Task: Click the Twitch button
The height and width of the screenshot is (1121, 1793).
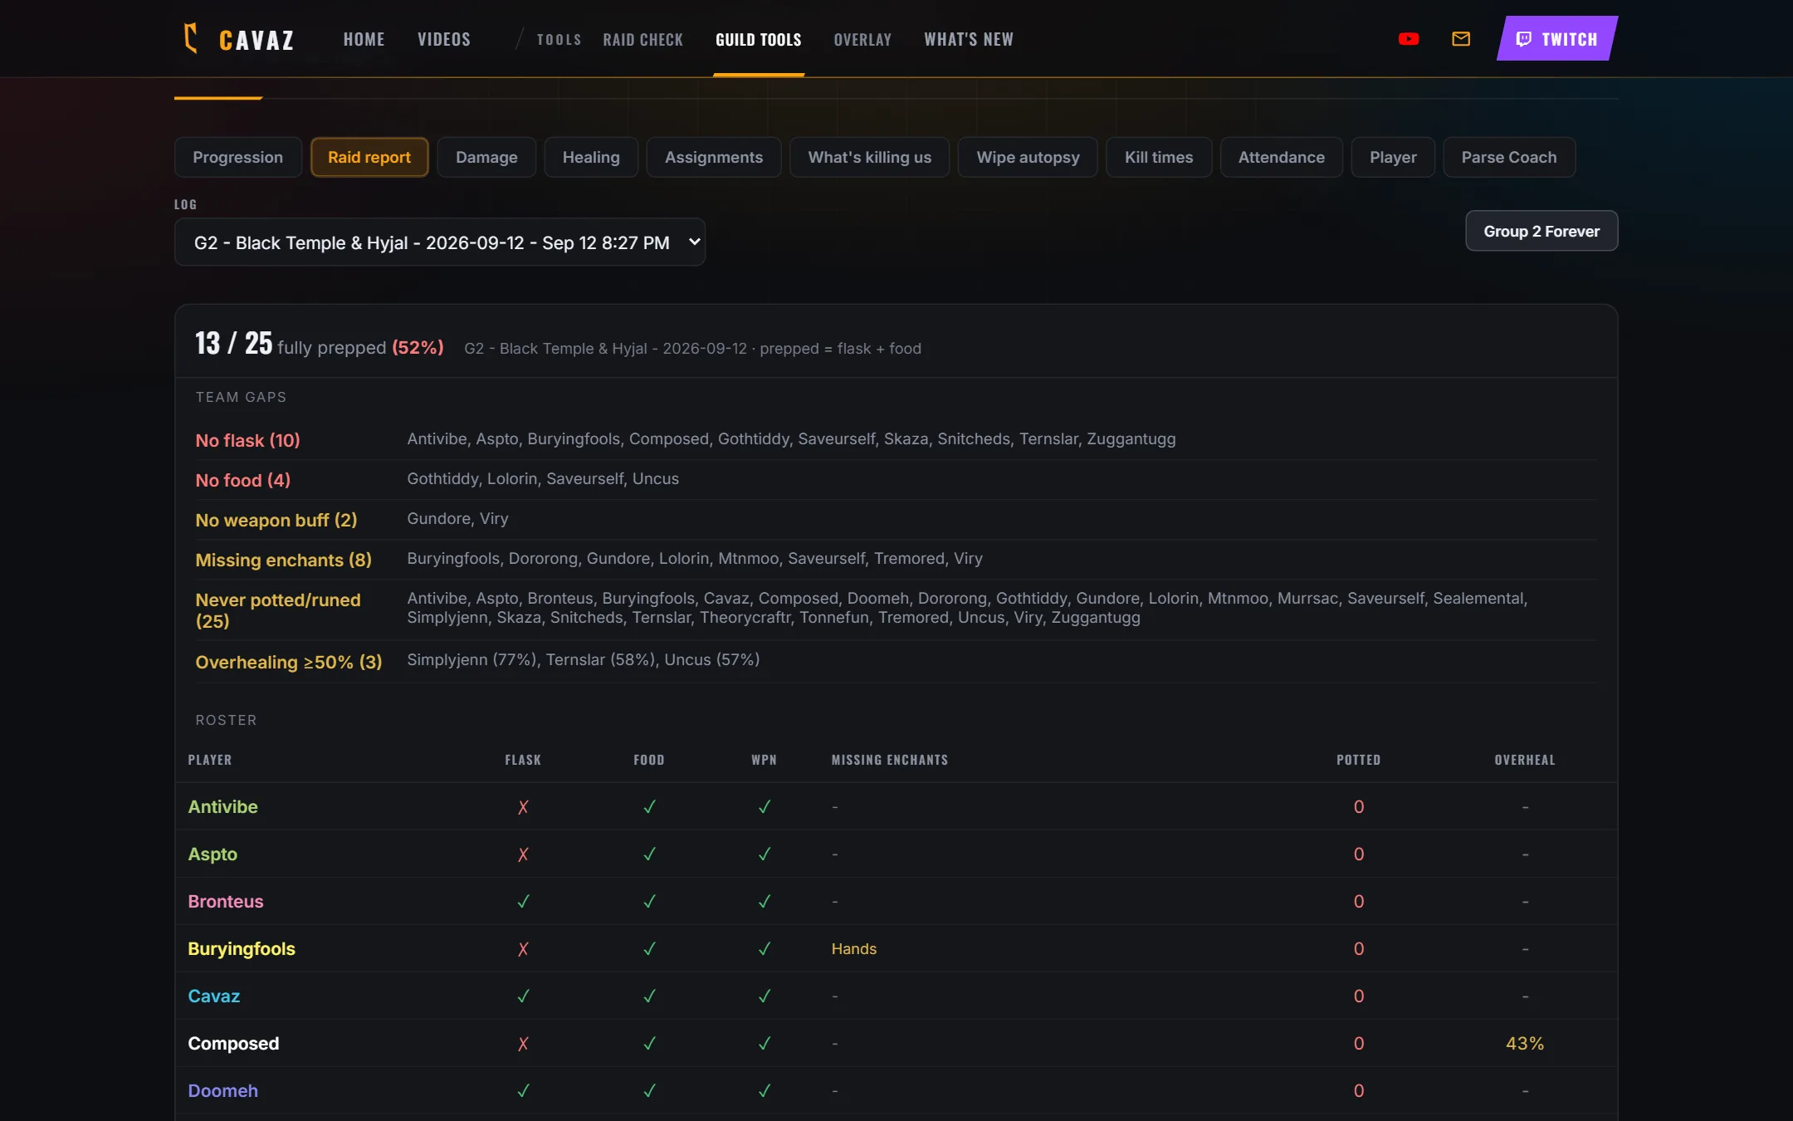Action: [1556, 38]
